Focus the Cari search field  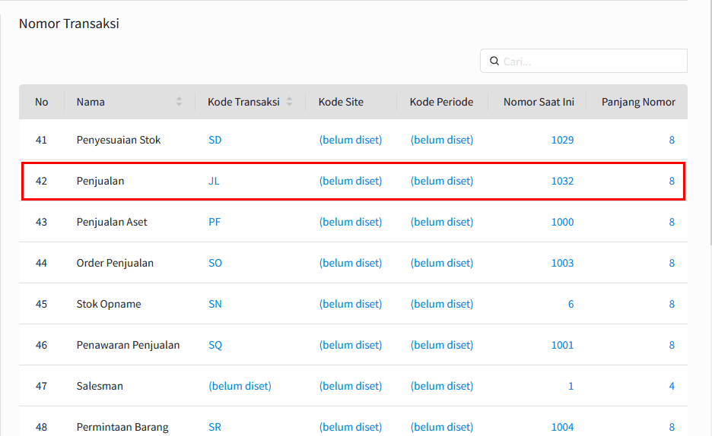[583, 61]
